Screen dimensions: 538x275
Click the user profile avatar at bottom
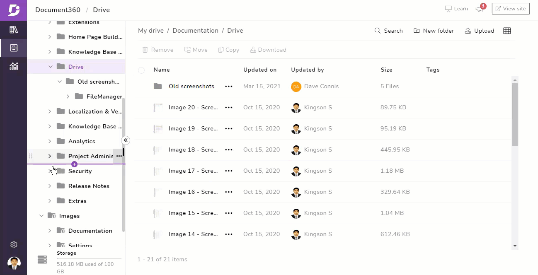(x=14, y=263)
